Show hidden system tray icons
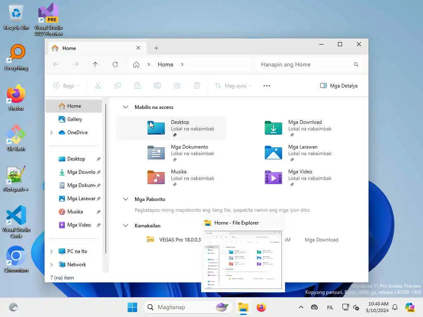 301,307
